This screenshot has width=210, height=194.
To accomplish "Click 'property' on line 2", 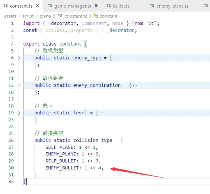I will point(81,31).
